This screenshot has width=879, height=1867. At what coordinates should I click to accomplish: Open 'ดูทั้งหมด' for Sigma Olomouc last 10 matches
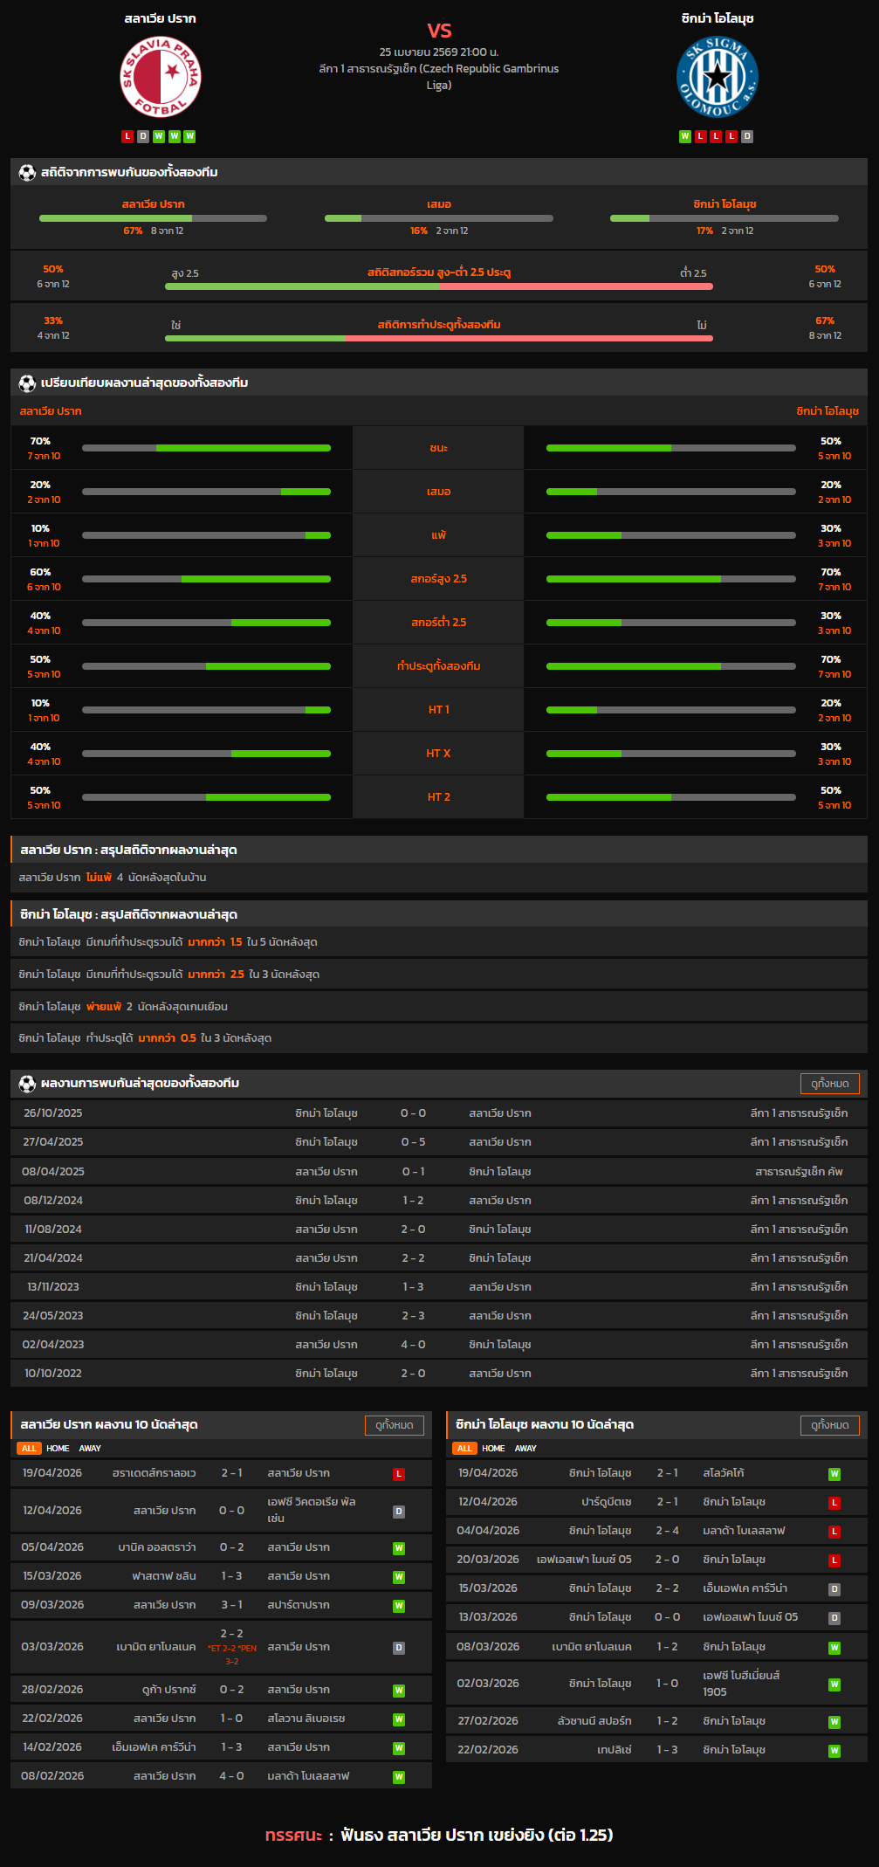point(829,1425)
